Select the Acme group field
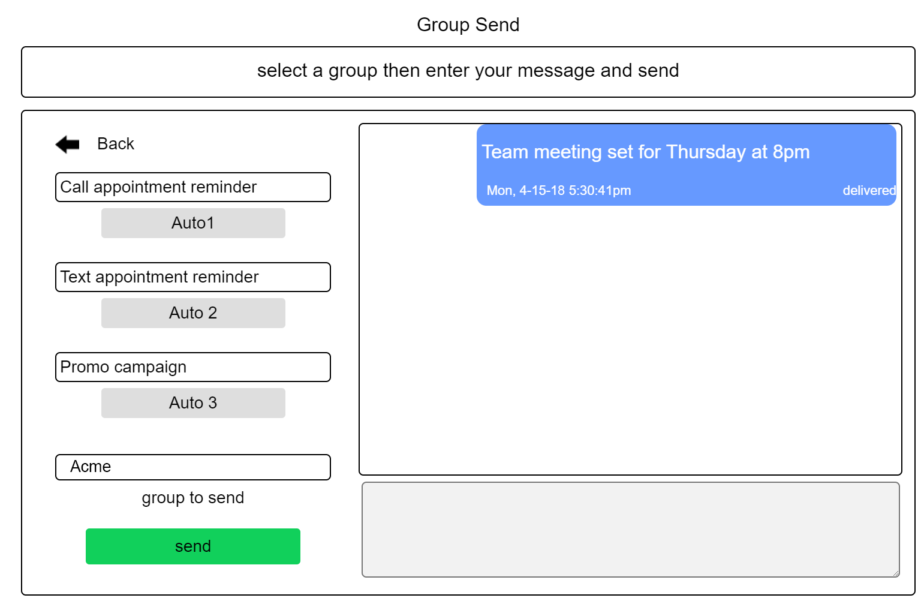 tap(192, 467)
